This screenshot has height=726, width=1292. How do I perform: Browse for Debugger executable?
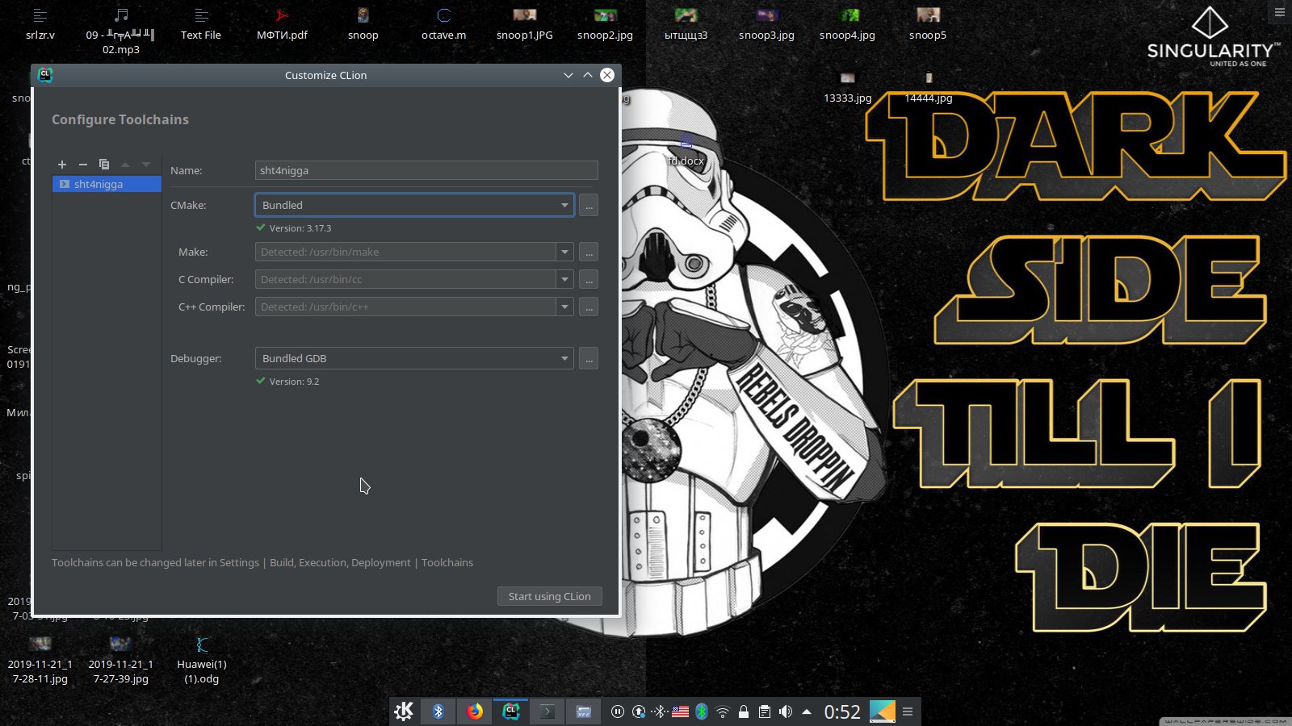pyautogui.click(x=589, y=358)
